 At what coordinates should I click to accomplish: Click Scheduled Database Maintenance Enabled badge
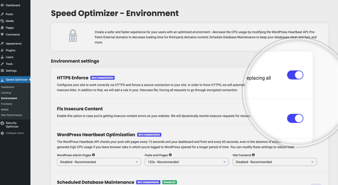(169, 182)
